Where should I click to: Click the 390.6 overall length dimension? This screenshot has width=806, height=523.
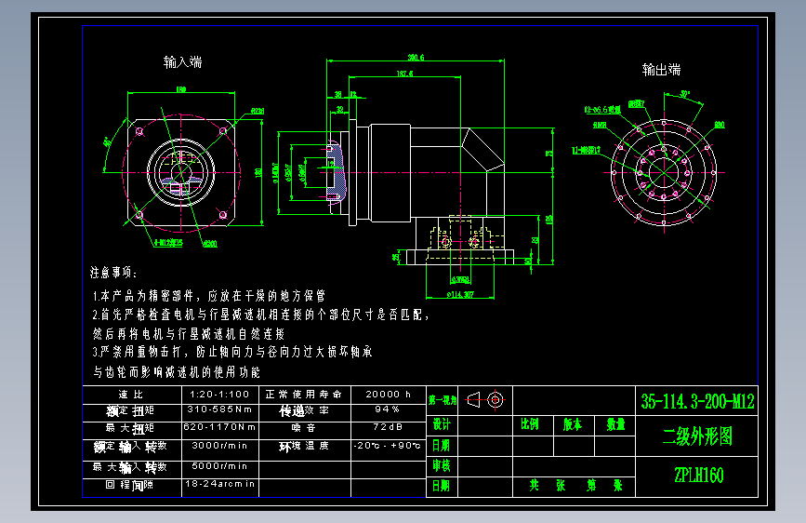(416, 58)
